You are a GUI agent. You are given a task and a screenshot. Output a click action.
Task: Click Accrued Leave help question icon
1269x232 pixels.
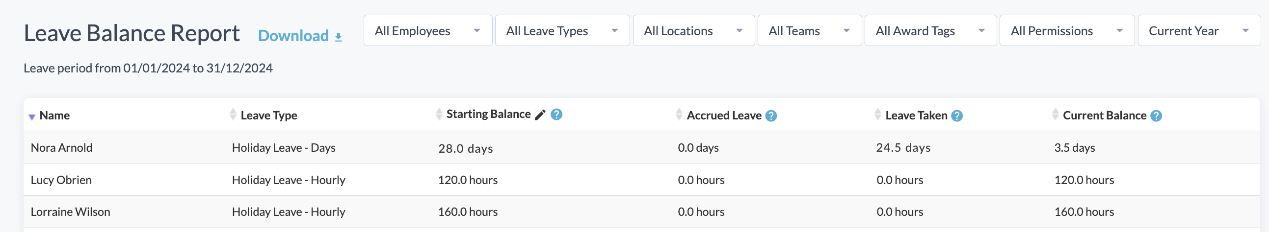point(771,116)
